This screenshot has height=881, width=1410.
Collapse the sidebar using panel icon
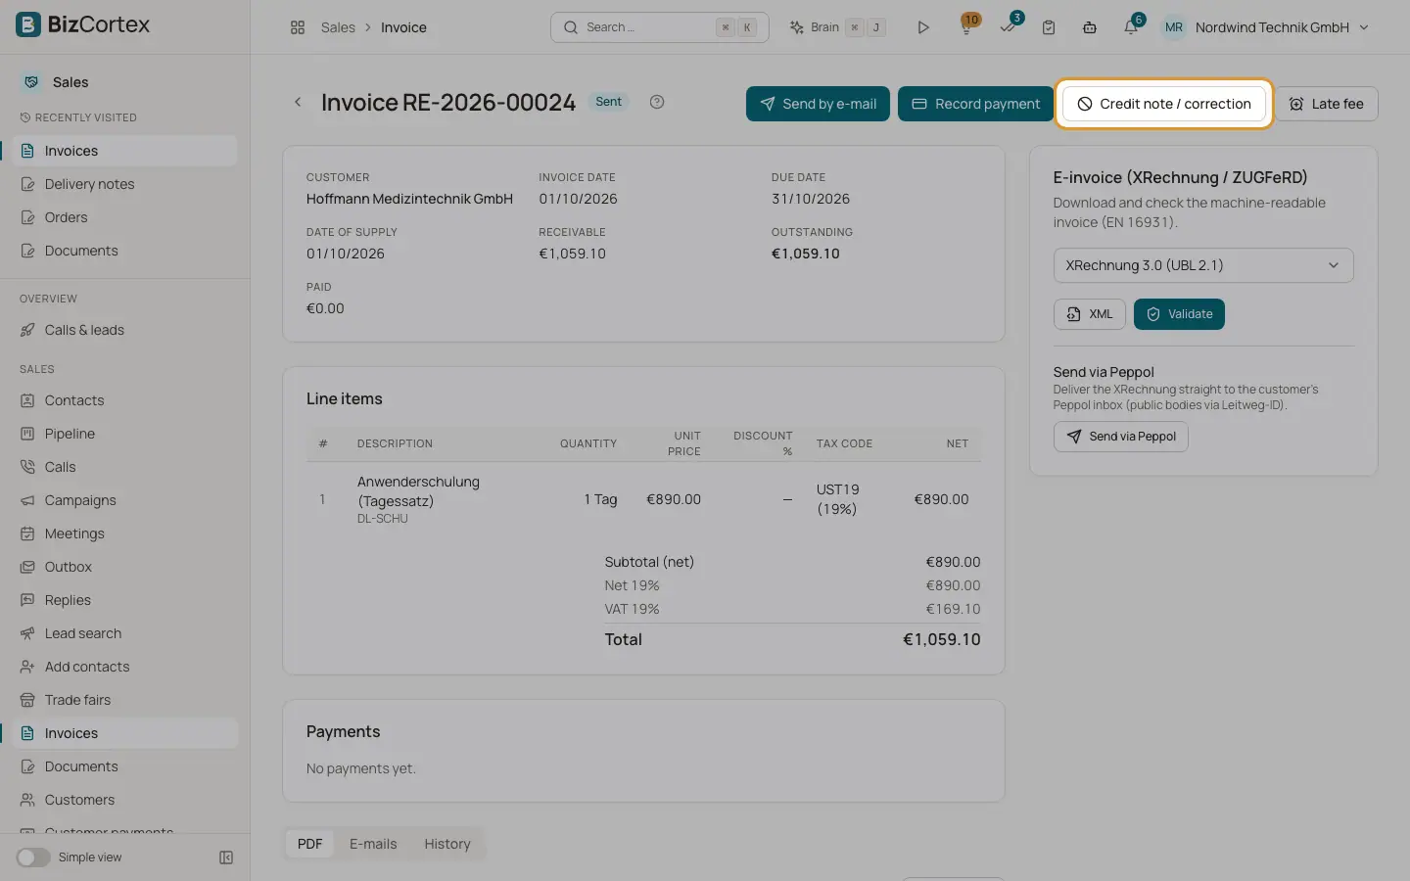[x=226, y=858]
